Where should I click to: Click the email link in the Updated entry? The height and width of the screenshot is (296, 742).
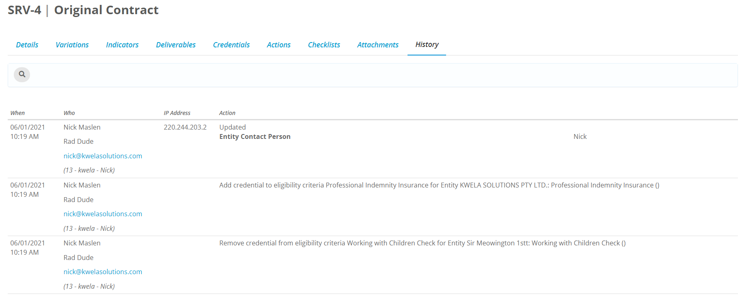[x=103, y=156]
